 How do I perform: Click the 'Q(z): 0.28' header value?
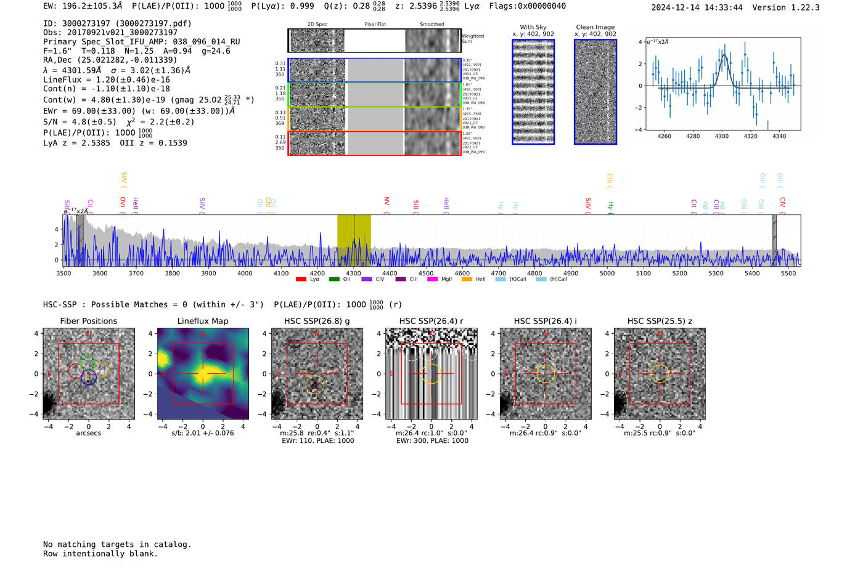point(347,6)
